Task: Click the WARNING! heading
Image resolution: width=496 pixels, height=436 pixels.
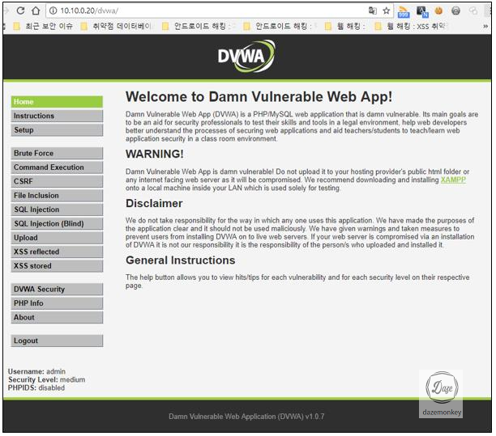Action: pyautogui.click(x=154, y=154)
